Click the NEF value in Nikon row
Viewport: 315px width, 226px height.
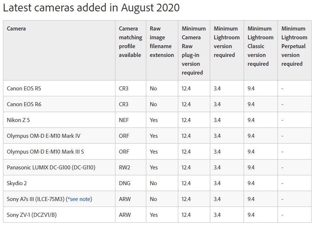pos(124,120)
